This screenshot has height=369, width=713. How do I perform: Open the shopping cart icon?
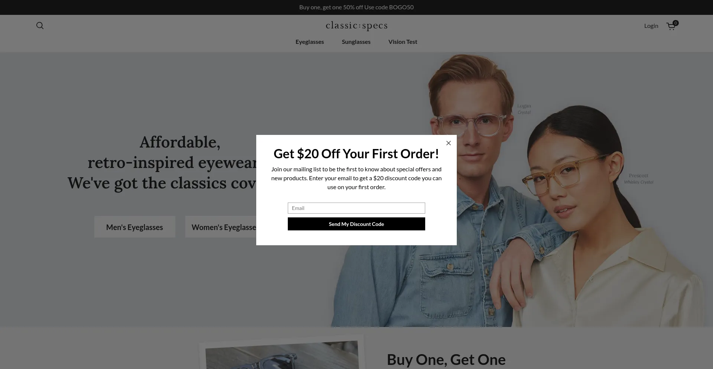tap(671, 26)
